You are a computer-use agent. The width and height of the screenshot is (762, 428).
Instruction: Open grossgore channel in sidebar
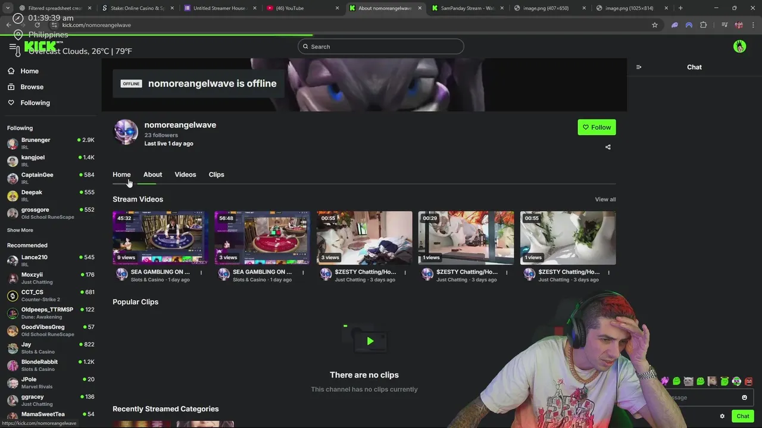pyautogui.click(x=51, y=213)
